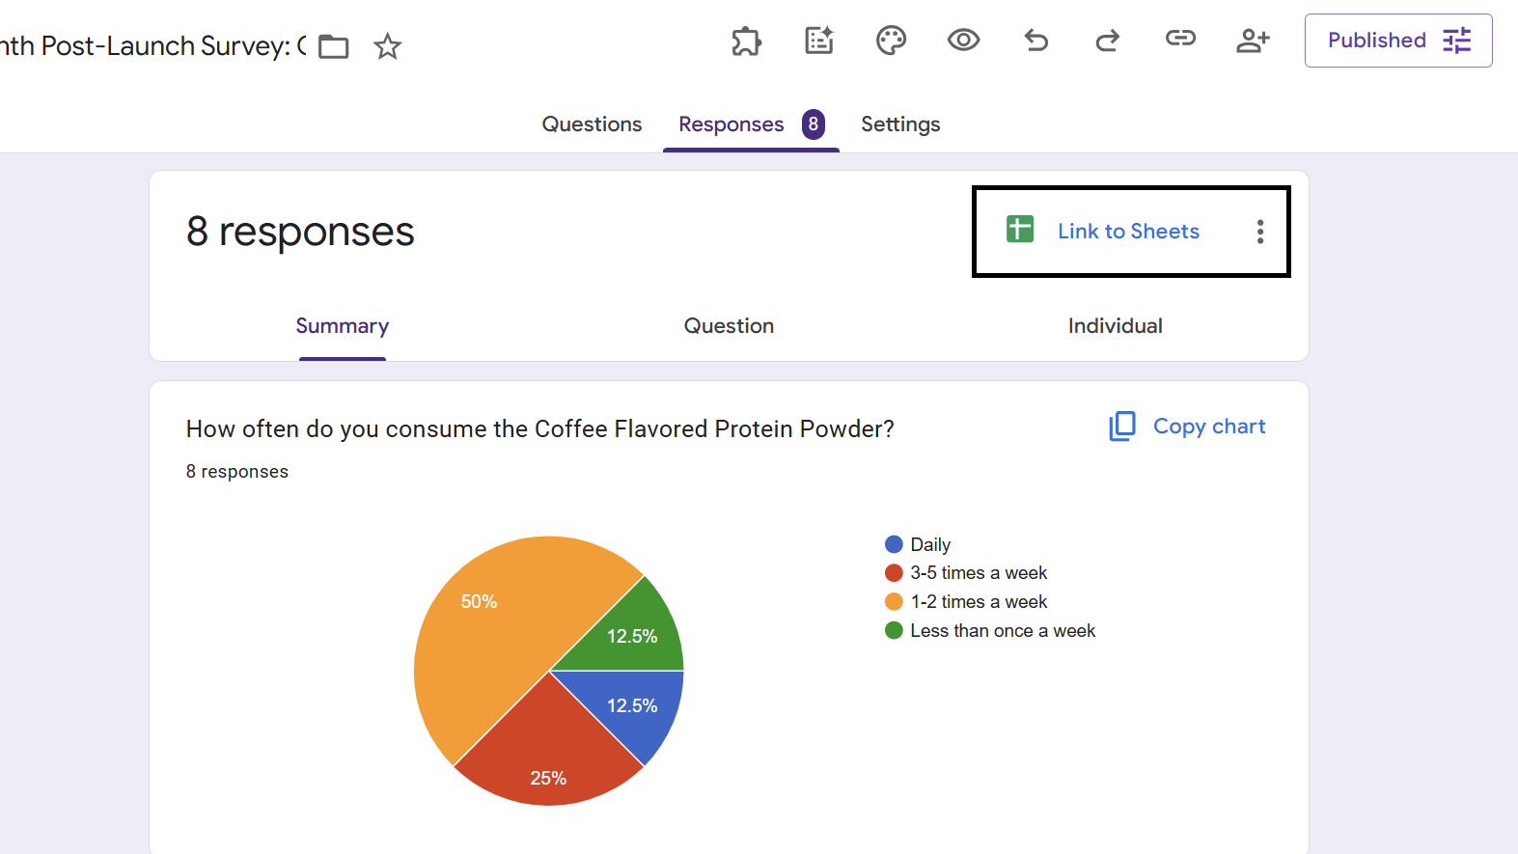Move form to folder
The width and height of the screenshot is (1518, 854).
(x=334, y=46)
